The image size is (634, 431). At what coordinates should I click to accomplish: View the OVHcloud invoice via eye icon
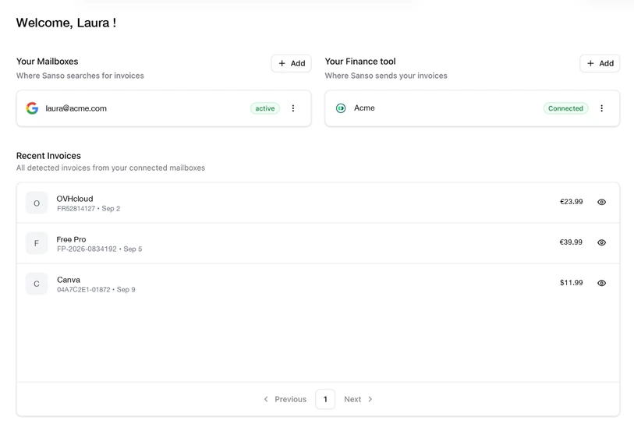pyautogui.click(x=602, y=202)
